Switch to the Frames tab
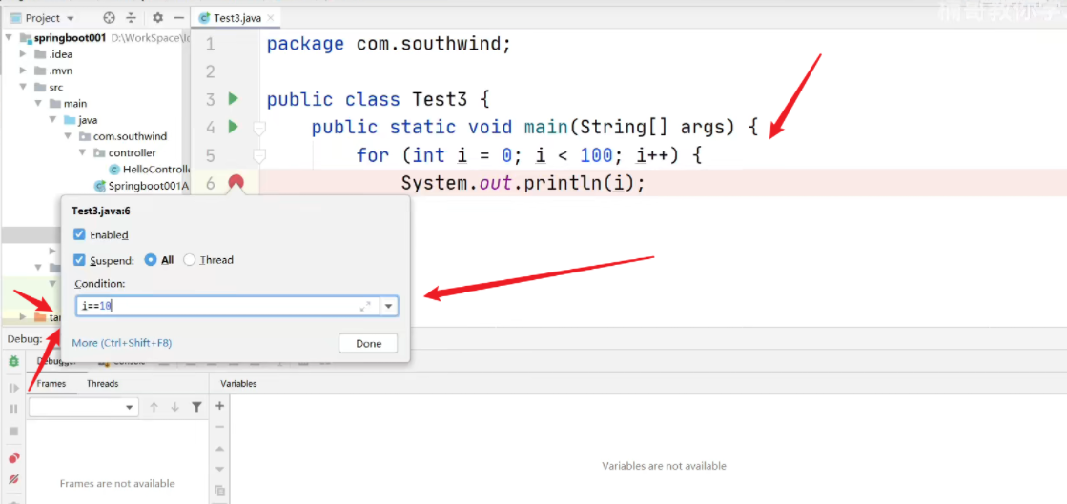This screenshot has height=504, width=1067. coord(51,384)
